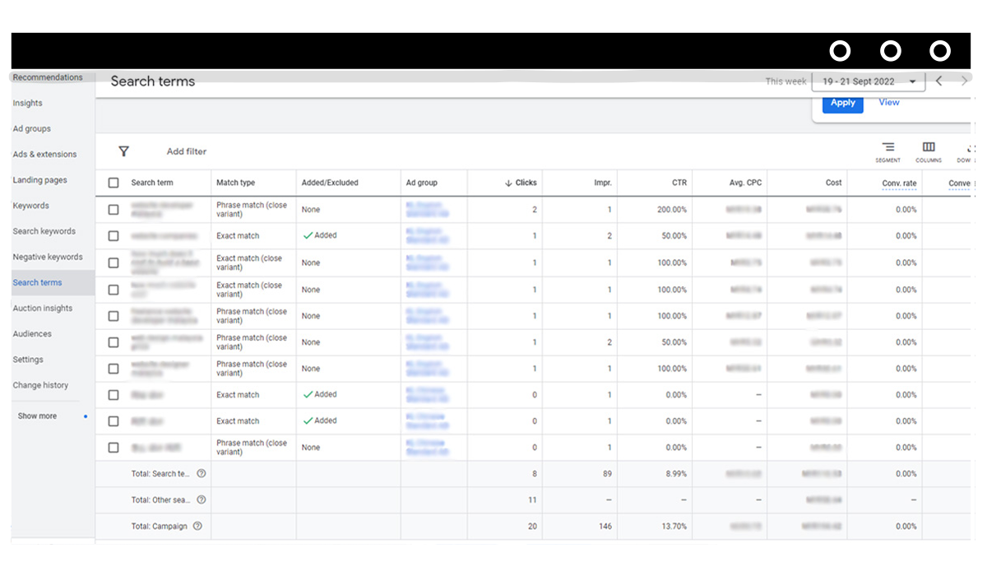Click the sort arrow next to Clicks
This screenshot has width=987, height=576.
coord(508,183)
